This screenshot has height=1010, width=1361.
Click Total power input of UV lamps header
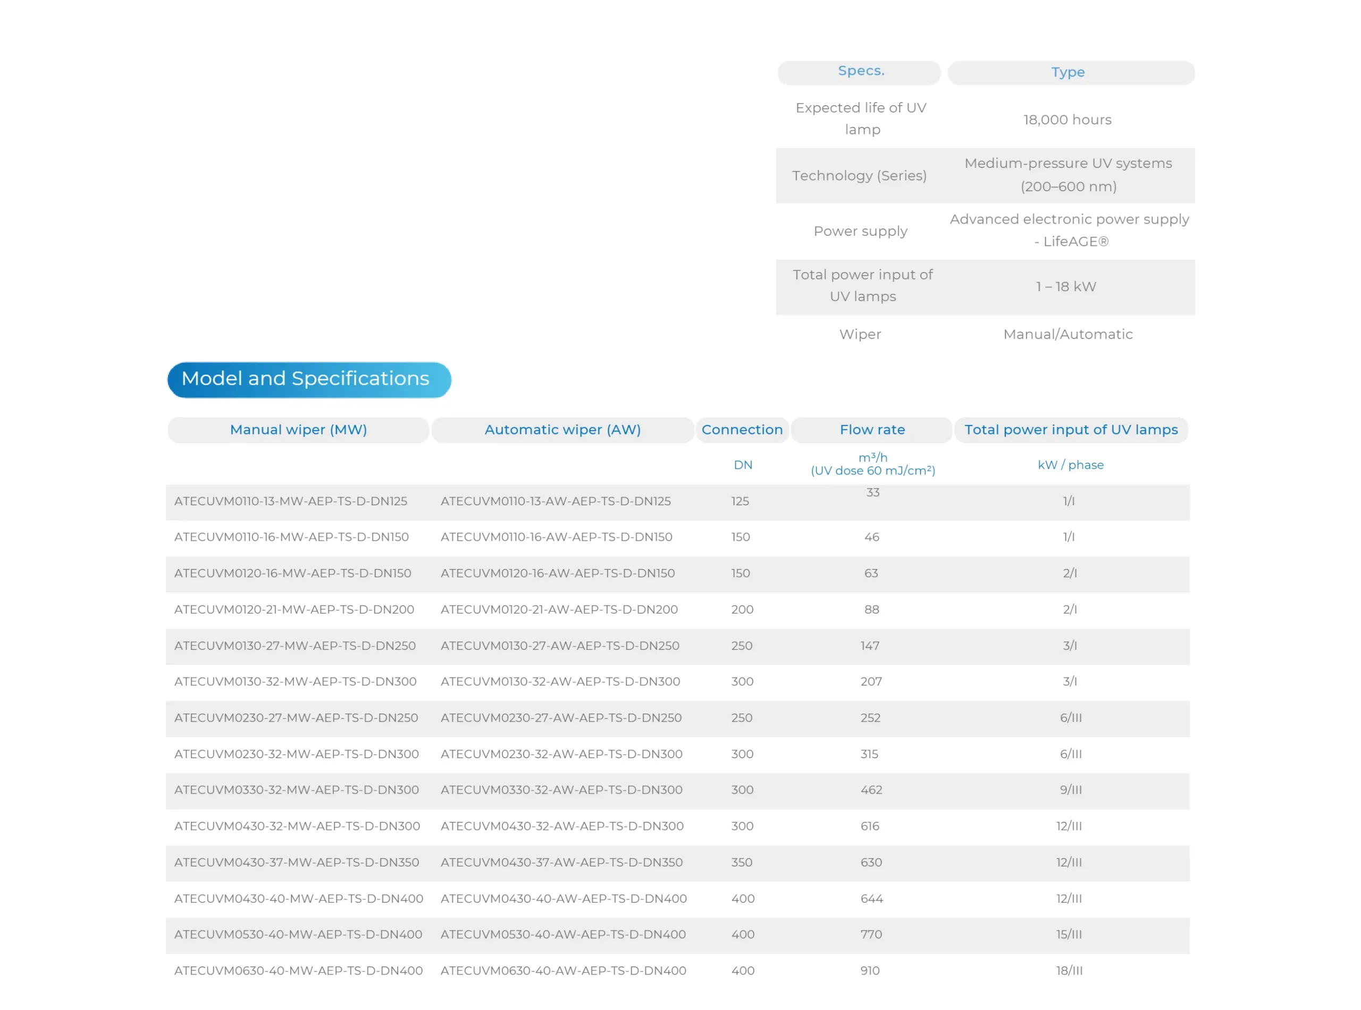[1070, 429]
